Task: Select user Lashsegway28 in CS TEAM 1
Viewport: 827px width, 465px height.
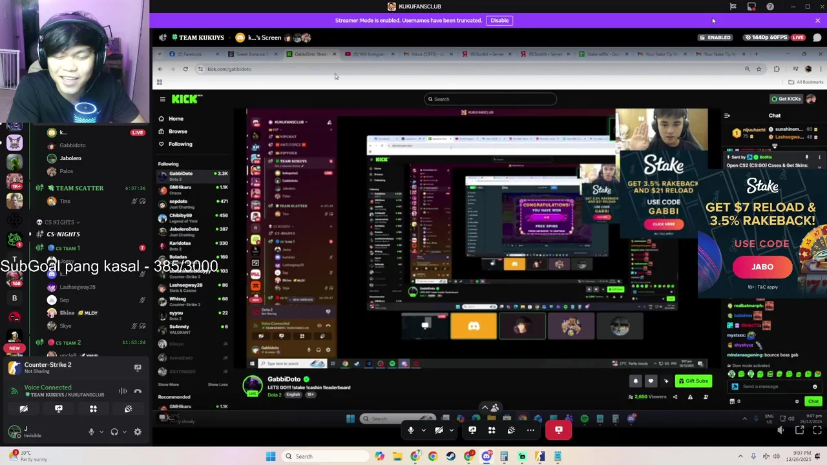Action: (x=78, y=287)
